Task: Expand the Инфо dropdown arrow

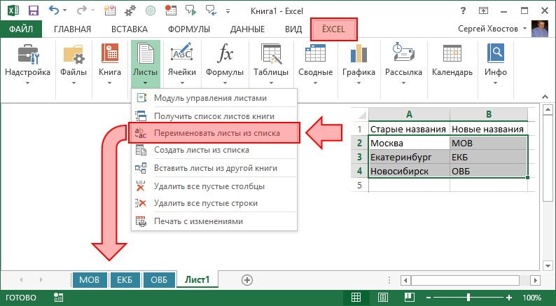Action: tap(495, 83)
